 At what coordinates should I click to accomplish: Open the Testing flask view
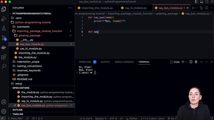(4, 28)
